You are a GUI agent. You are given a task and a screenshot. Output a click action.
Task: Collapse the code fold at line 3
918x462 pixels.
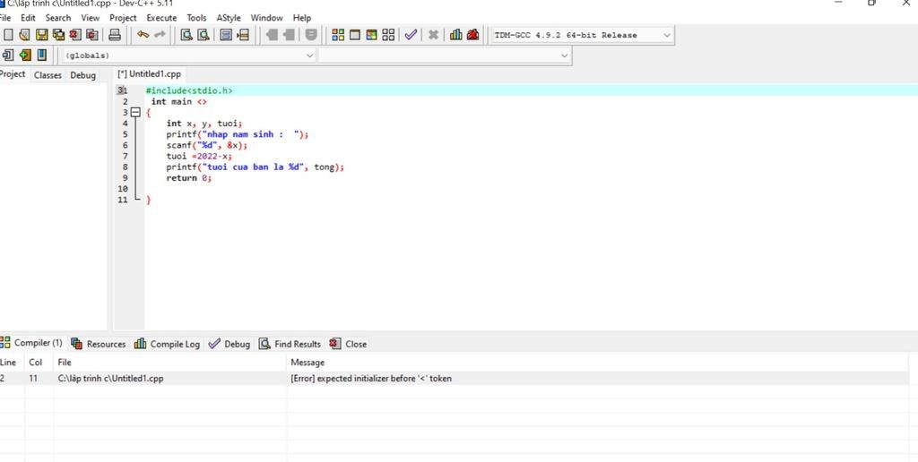[135, 112]
